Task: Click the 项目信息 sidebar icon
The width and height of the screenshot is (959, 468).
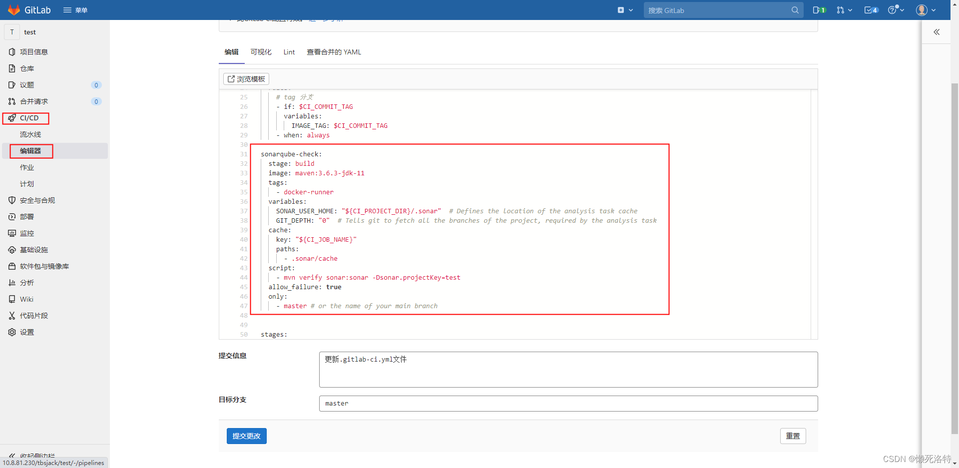Action: 12,52
